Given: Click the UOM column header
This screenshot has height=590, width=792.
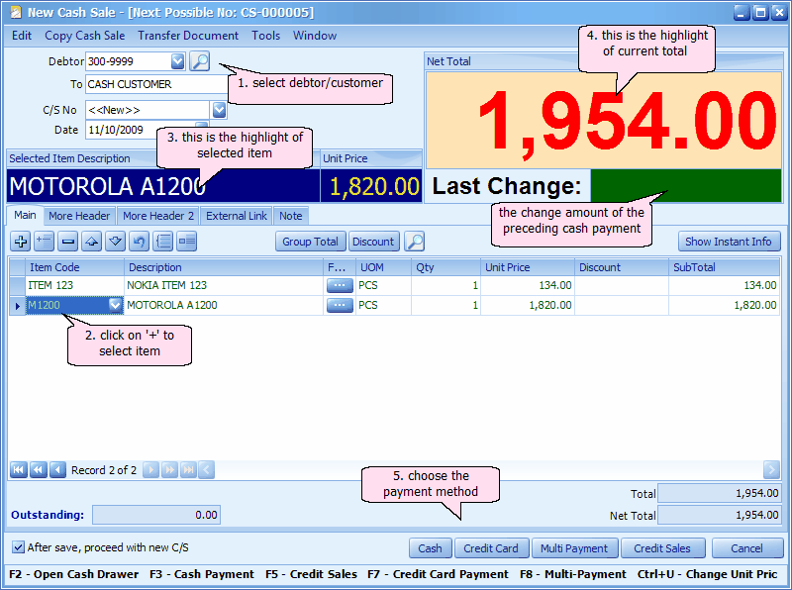Looking at the screenshot, I should pos(383,267).
